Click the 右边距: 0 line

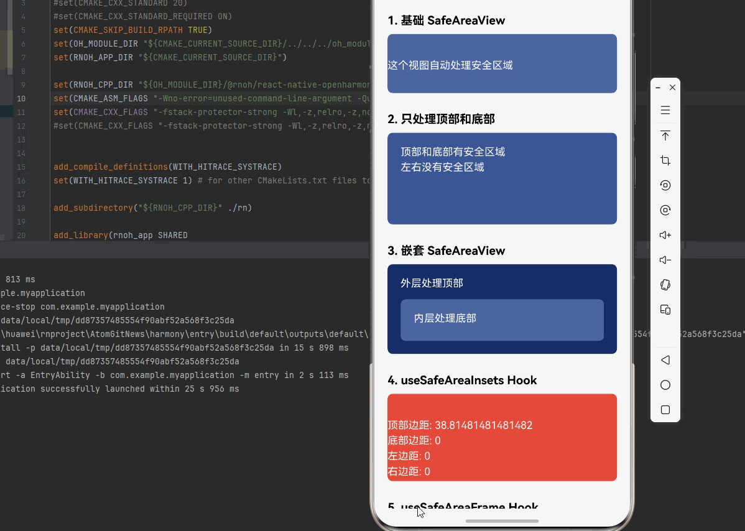coord(409,471)
